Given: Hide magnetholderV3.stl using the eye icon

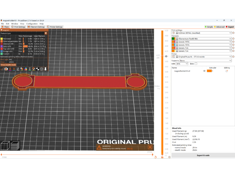Looking at the screenshot, I should (x=204, y=71).
